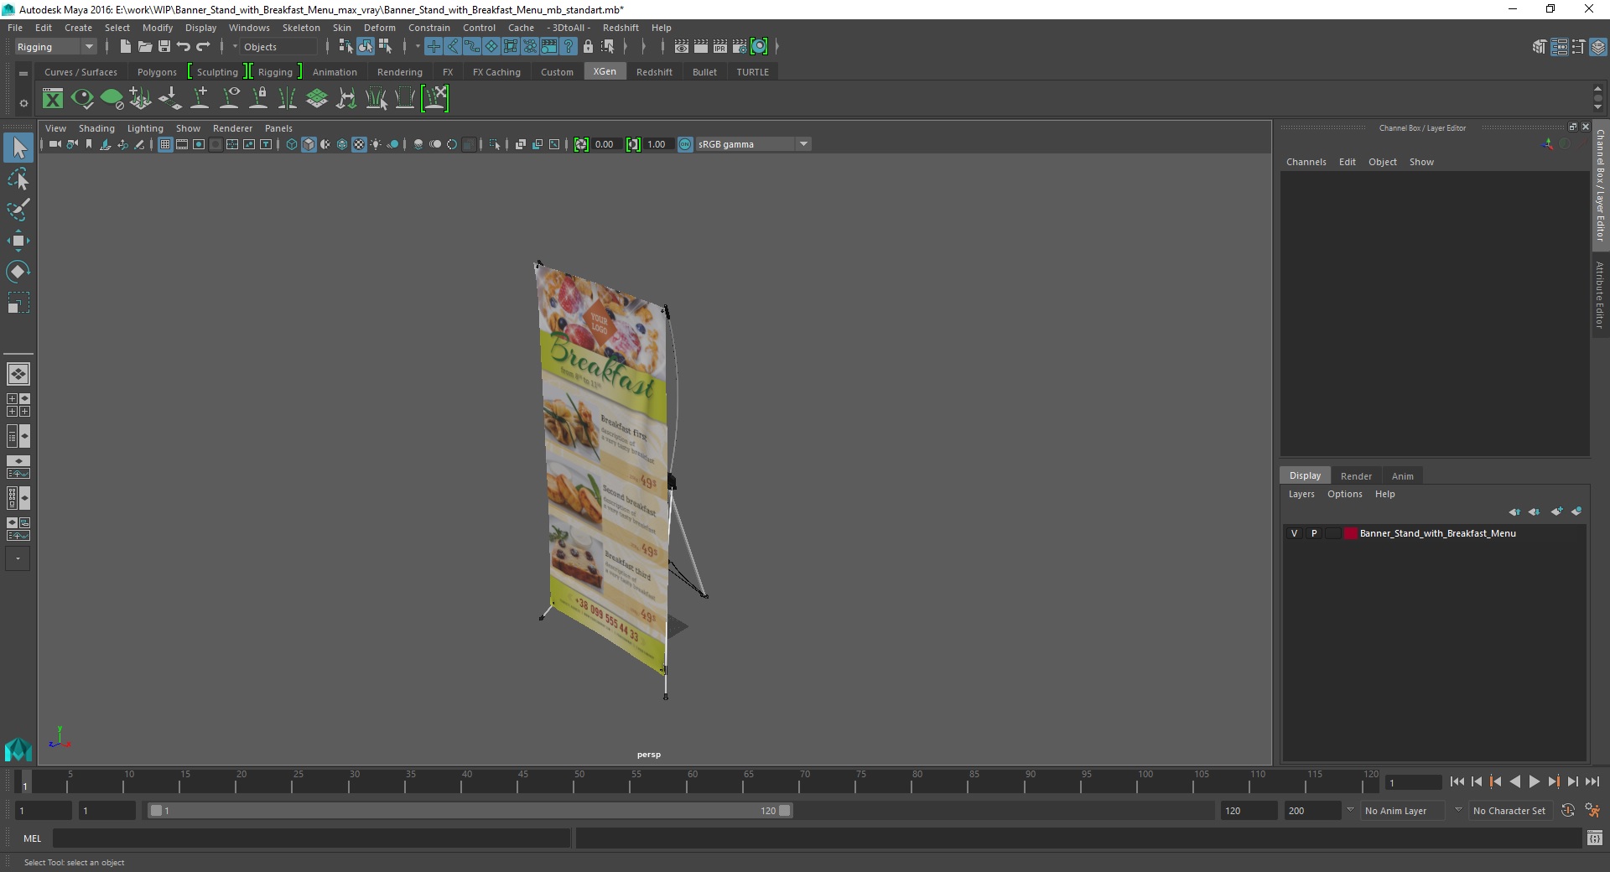1610x872 pixels.
Task: Click New Scene icon
Action: (x=125, y=47)
